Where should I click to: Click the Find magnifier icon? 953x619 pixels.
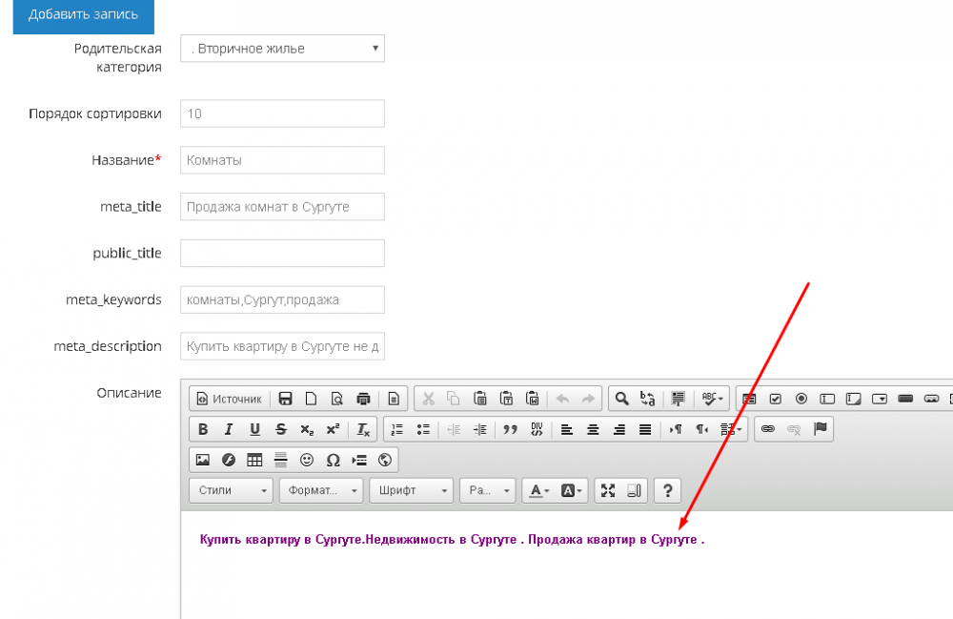point(621,399)
